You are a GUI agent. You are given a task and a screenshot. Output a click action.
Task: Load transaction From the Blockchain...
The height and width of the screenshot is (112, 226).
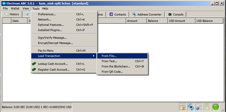click(x=122, y=66)
